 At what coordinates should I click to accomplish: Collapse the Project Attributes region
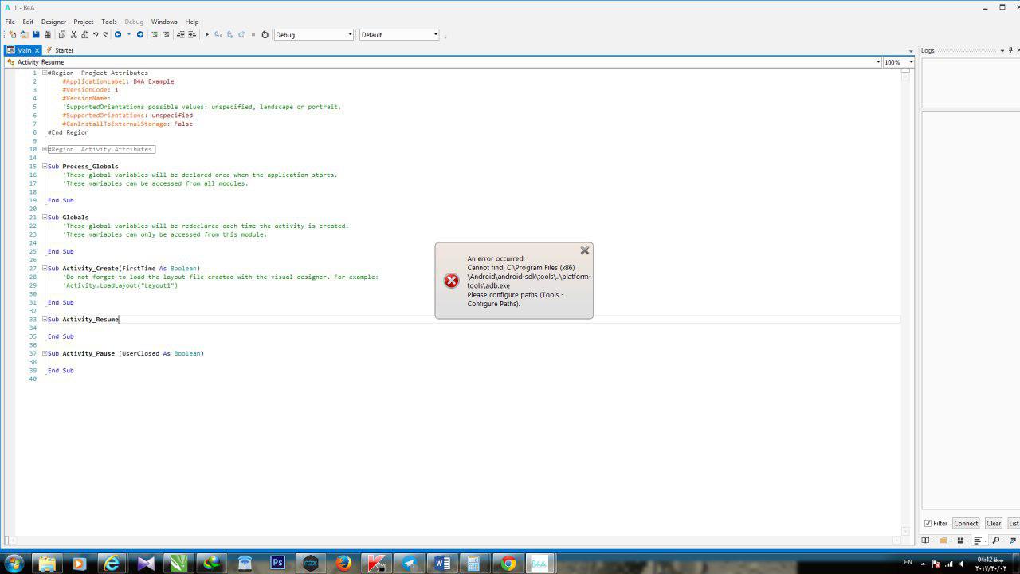[45, 73]
